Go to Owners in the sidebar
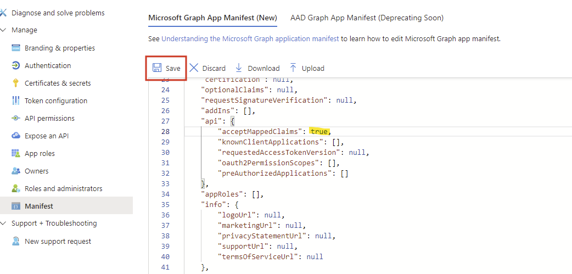572x274 pixels. point(36,171)
